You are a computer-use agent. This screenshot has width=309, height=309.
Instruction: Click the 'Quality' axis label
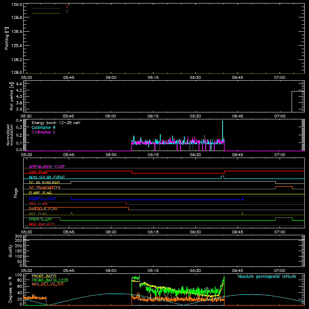tap(10, 251)
